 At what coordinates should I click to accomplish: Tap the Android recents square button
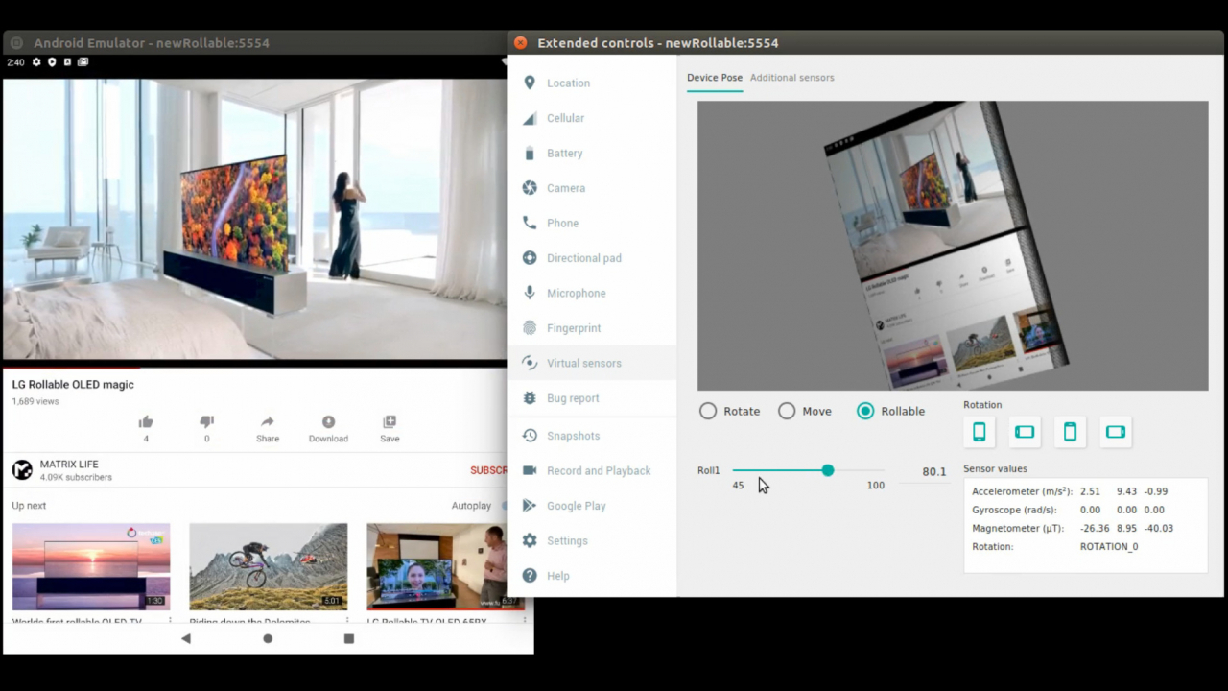coord(349,638)
